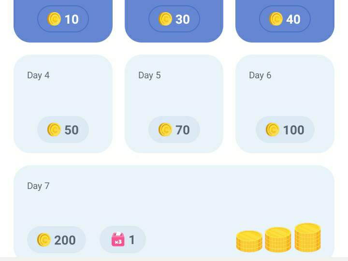This screenshot has width=348, height=261.
Task: Click the coin icon beside 30
Action: [x=165, y=19]
